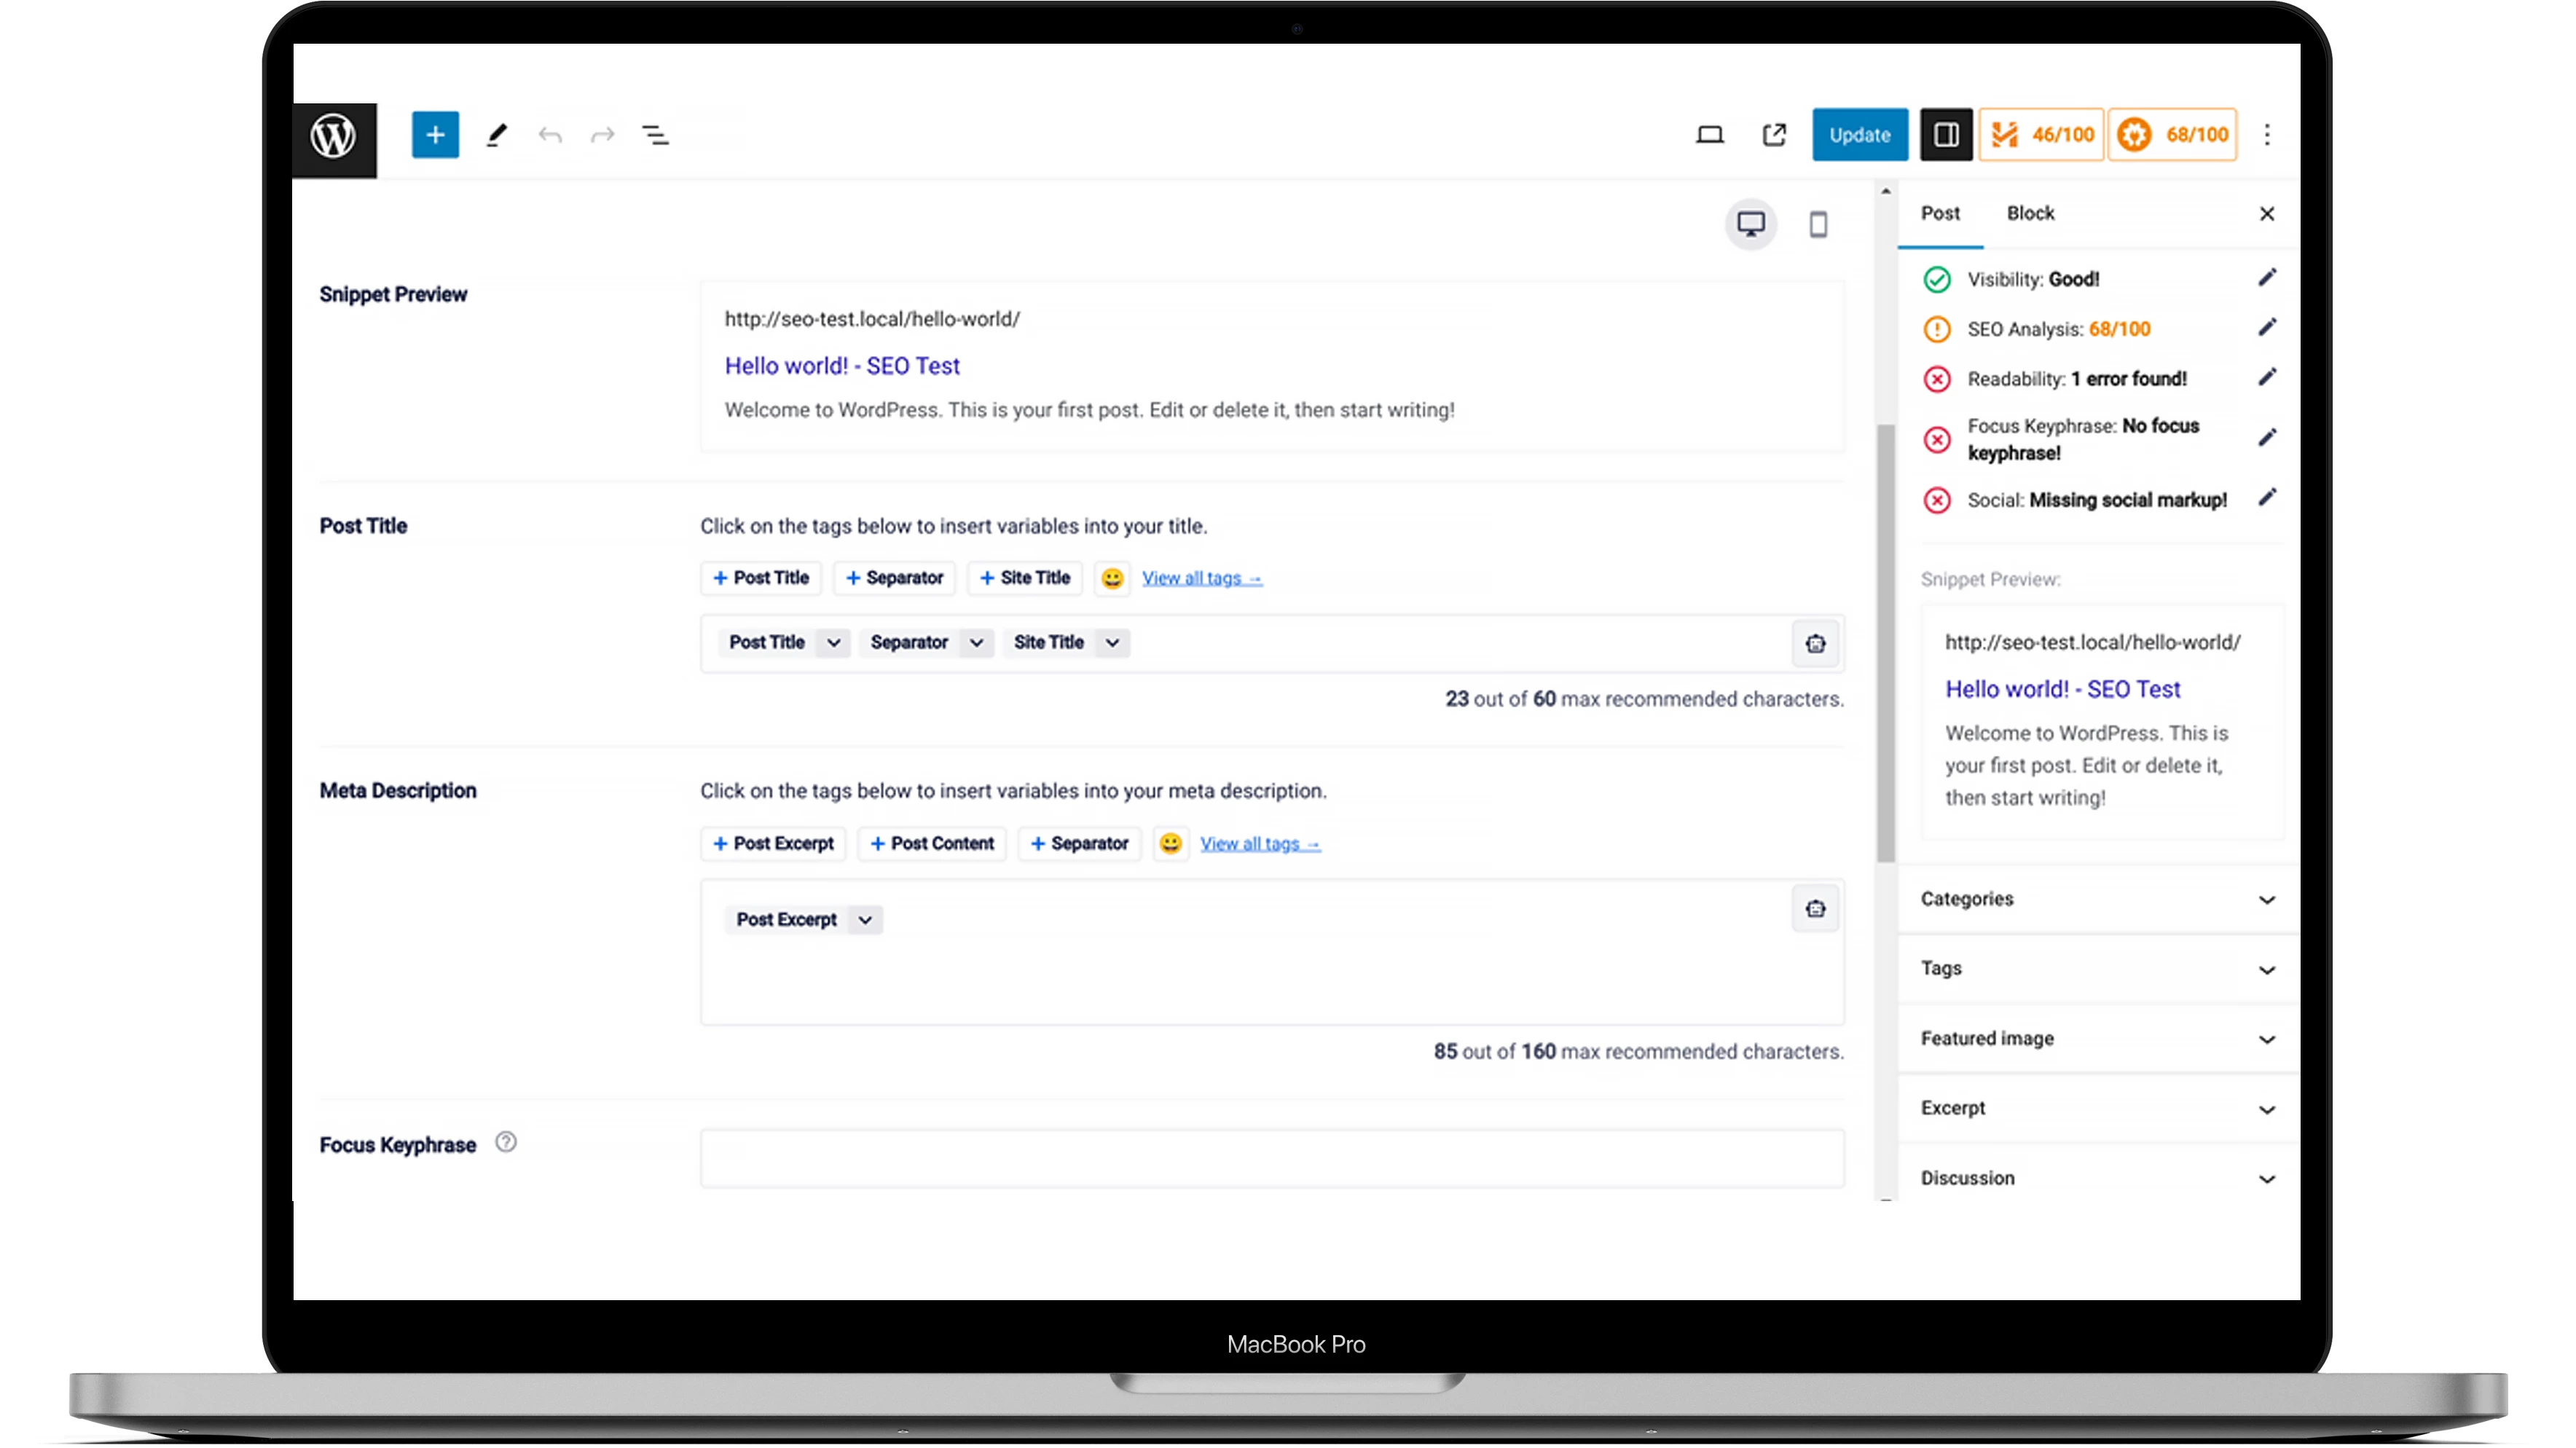Click the Yoast SEO analysis icon (46/100)
This screenshot has height=1448, width=2576.
tap(2040, 134)
